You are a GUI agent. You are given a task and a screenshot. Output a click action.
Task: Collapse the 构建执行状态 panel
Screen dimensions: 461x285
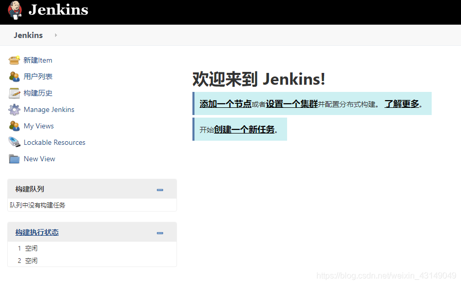click(160, 233)
